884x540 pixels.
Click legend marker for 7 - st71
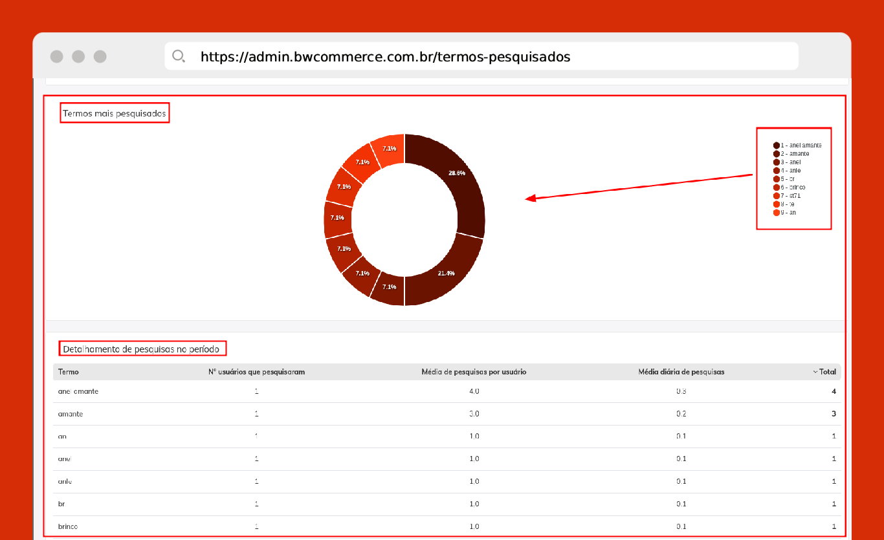tap(777, 196)
